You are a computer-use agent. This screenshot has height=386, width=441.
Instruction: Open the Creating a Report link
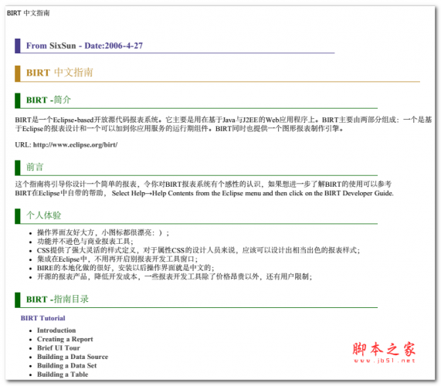[65, 339]
